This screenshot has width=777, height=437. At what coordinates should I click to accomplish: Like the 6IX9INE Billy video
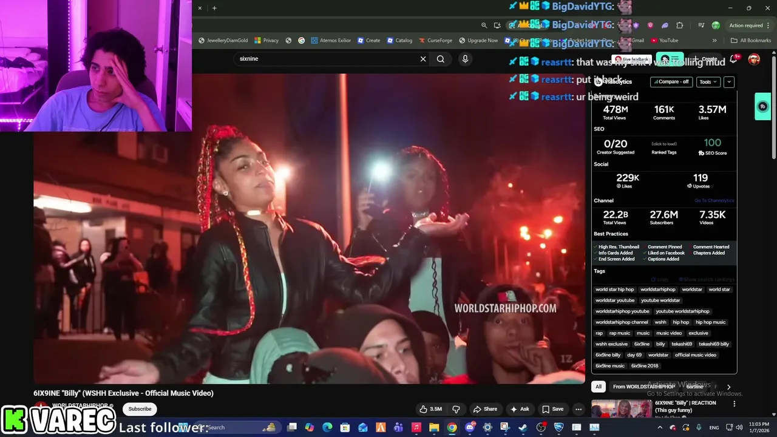click(x=431, y=409)
